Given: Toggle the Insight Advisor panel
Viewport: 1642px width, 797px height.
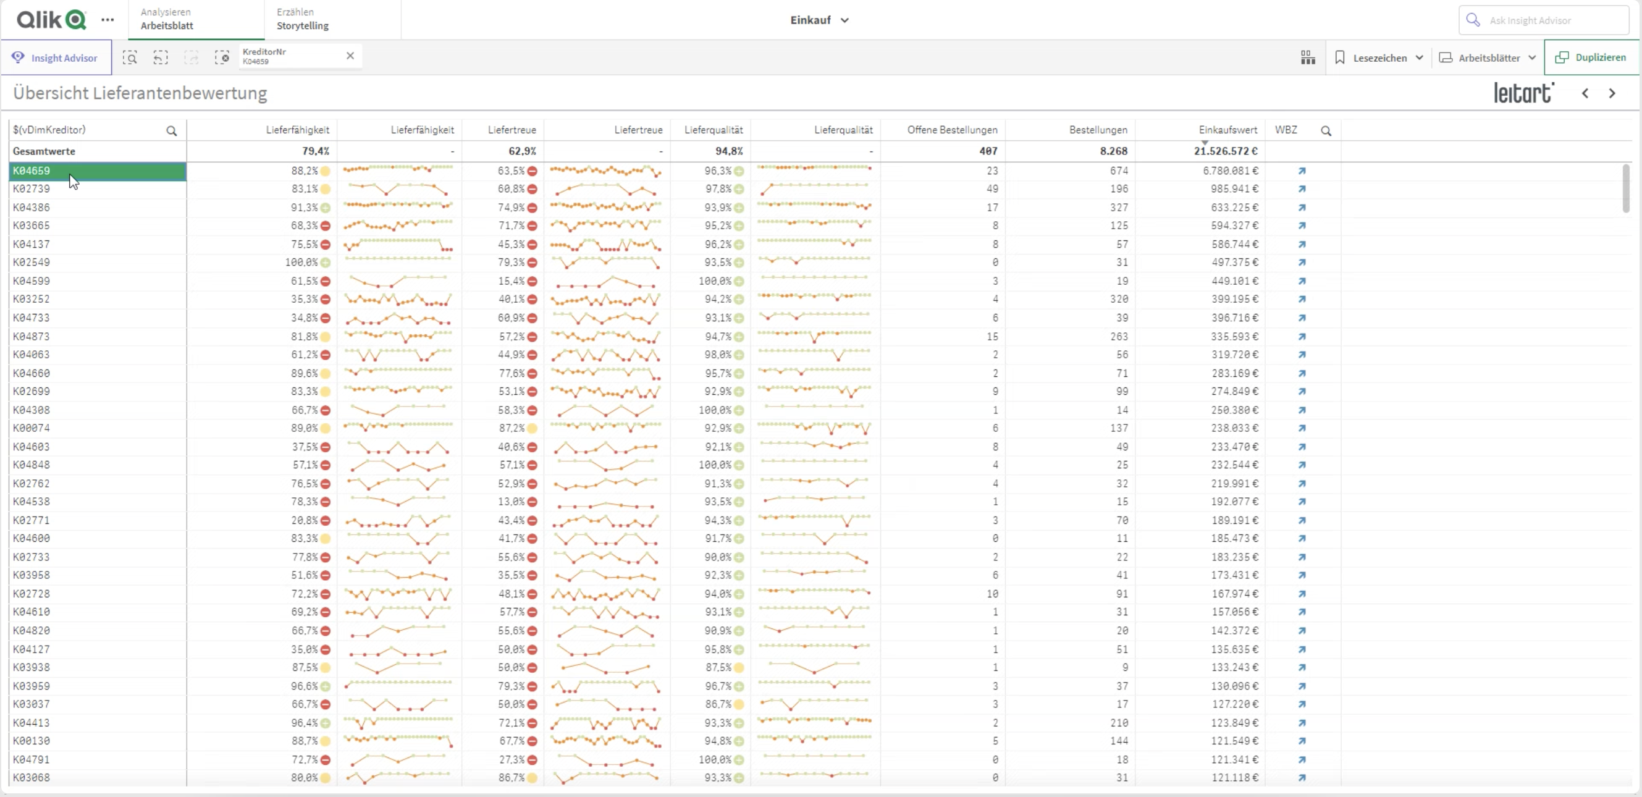Looking at the screenshot, I should coord(56,57).
